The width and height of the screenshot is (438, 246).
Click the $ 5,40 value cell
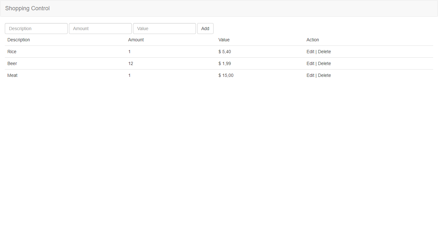[x=225, y=52]
